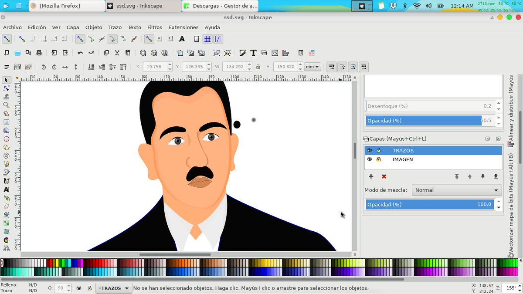This screenshot has width=523, height=294.
Task: Choose the Spiral tool
Action: click(x=6, y=155)
